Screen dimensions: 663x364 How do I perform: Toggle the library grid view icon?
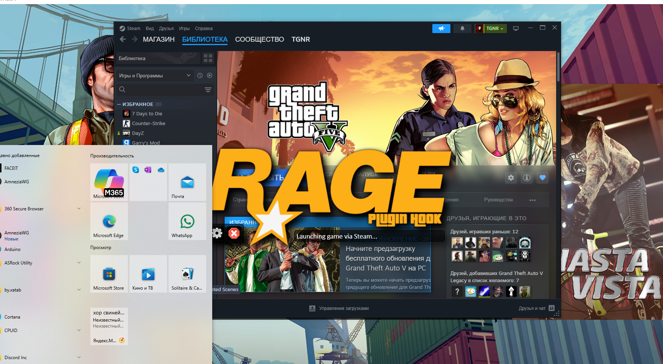pyautogui.click(x=208, y=58)
